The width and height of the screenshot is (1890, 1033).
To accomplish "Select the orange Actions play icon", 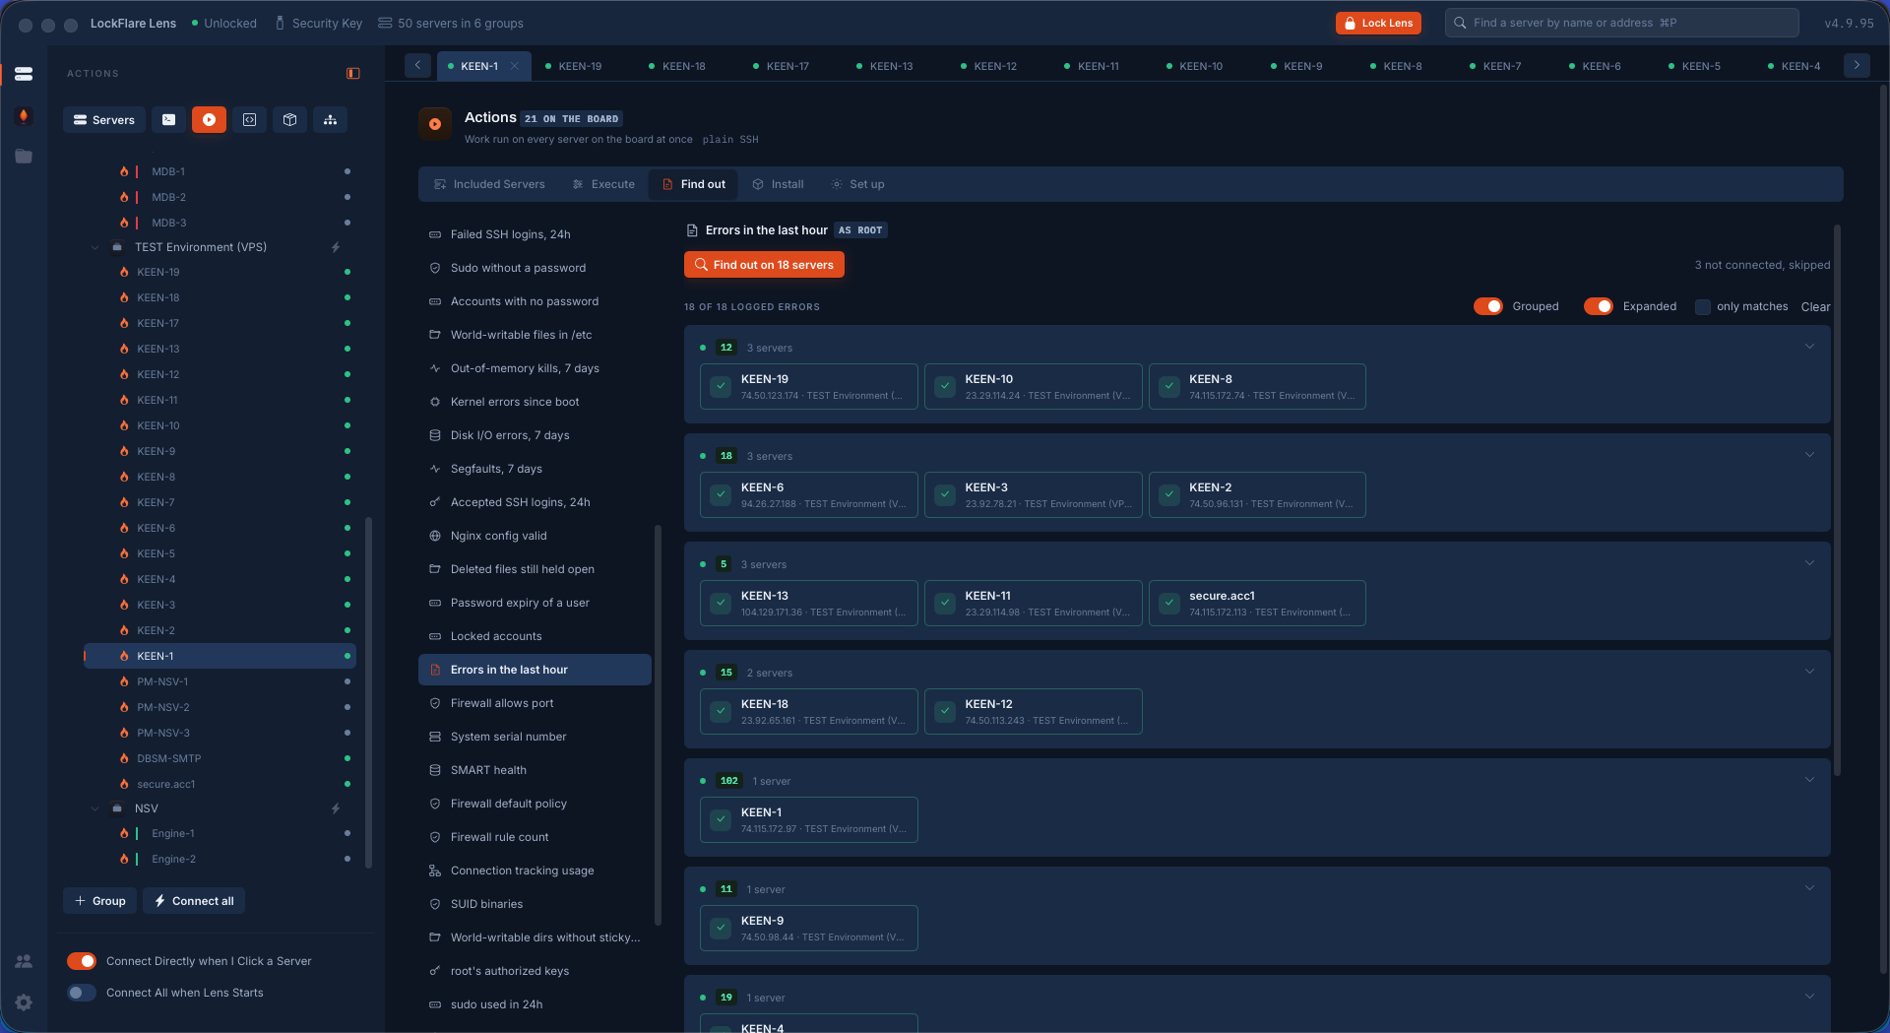I will pyautogui.click(x=209, y=120).
